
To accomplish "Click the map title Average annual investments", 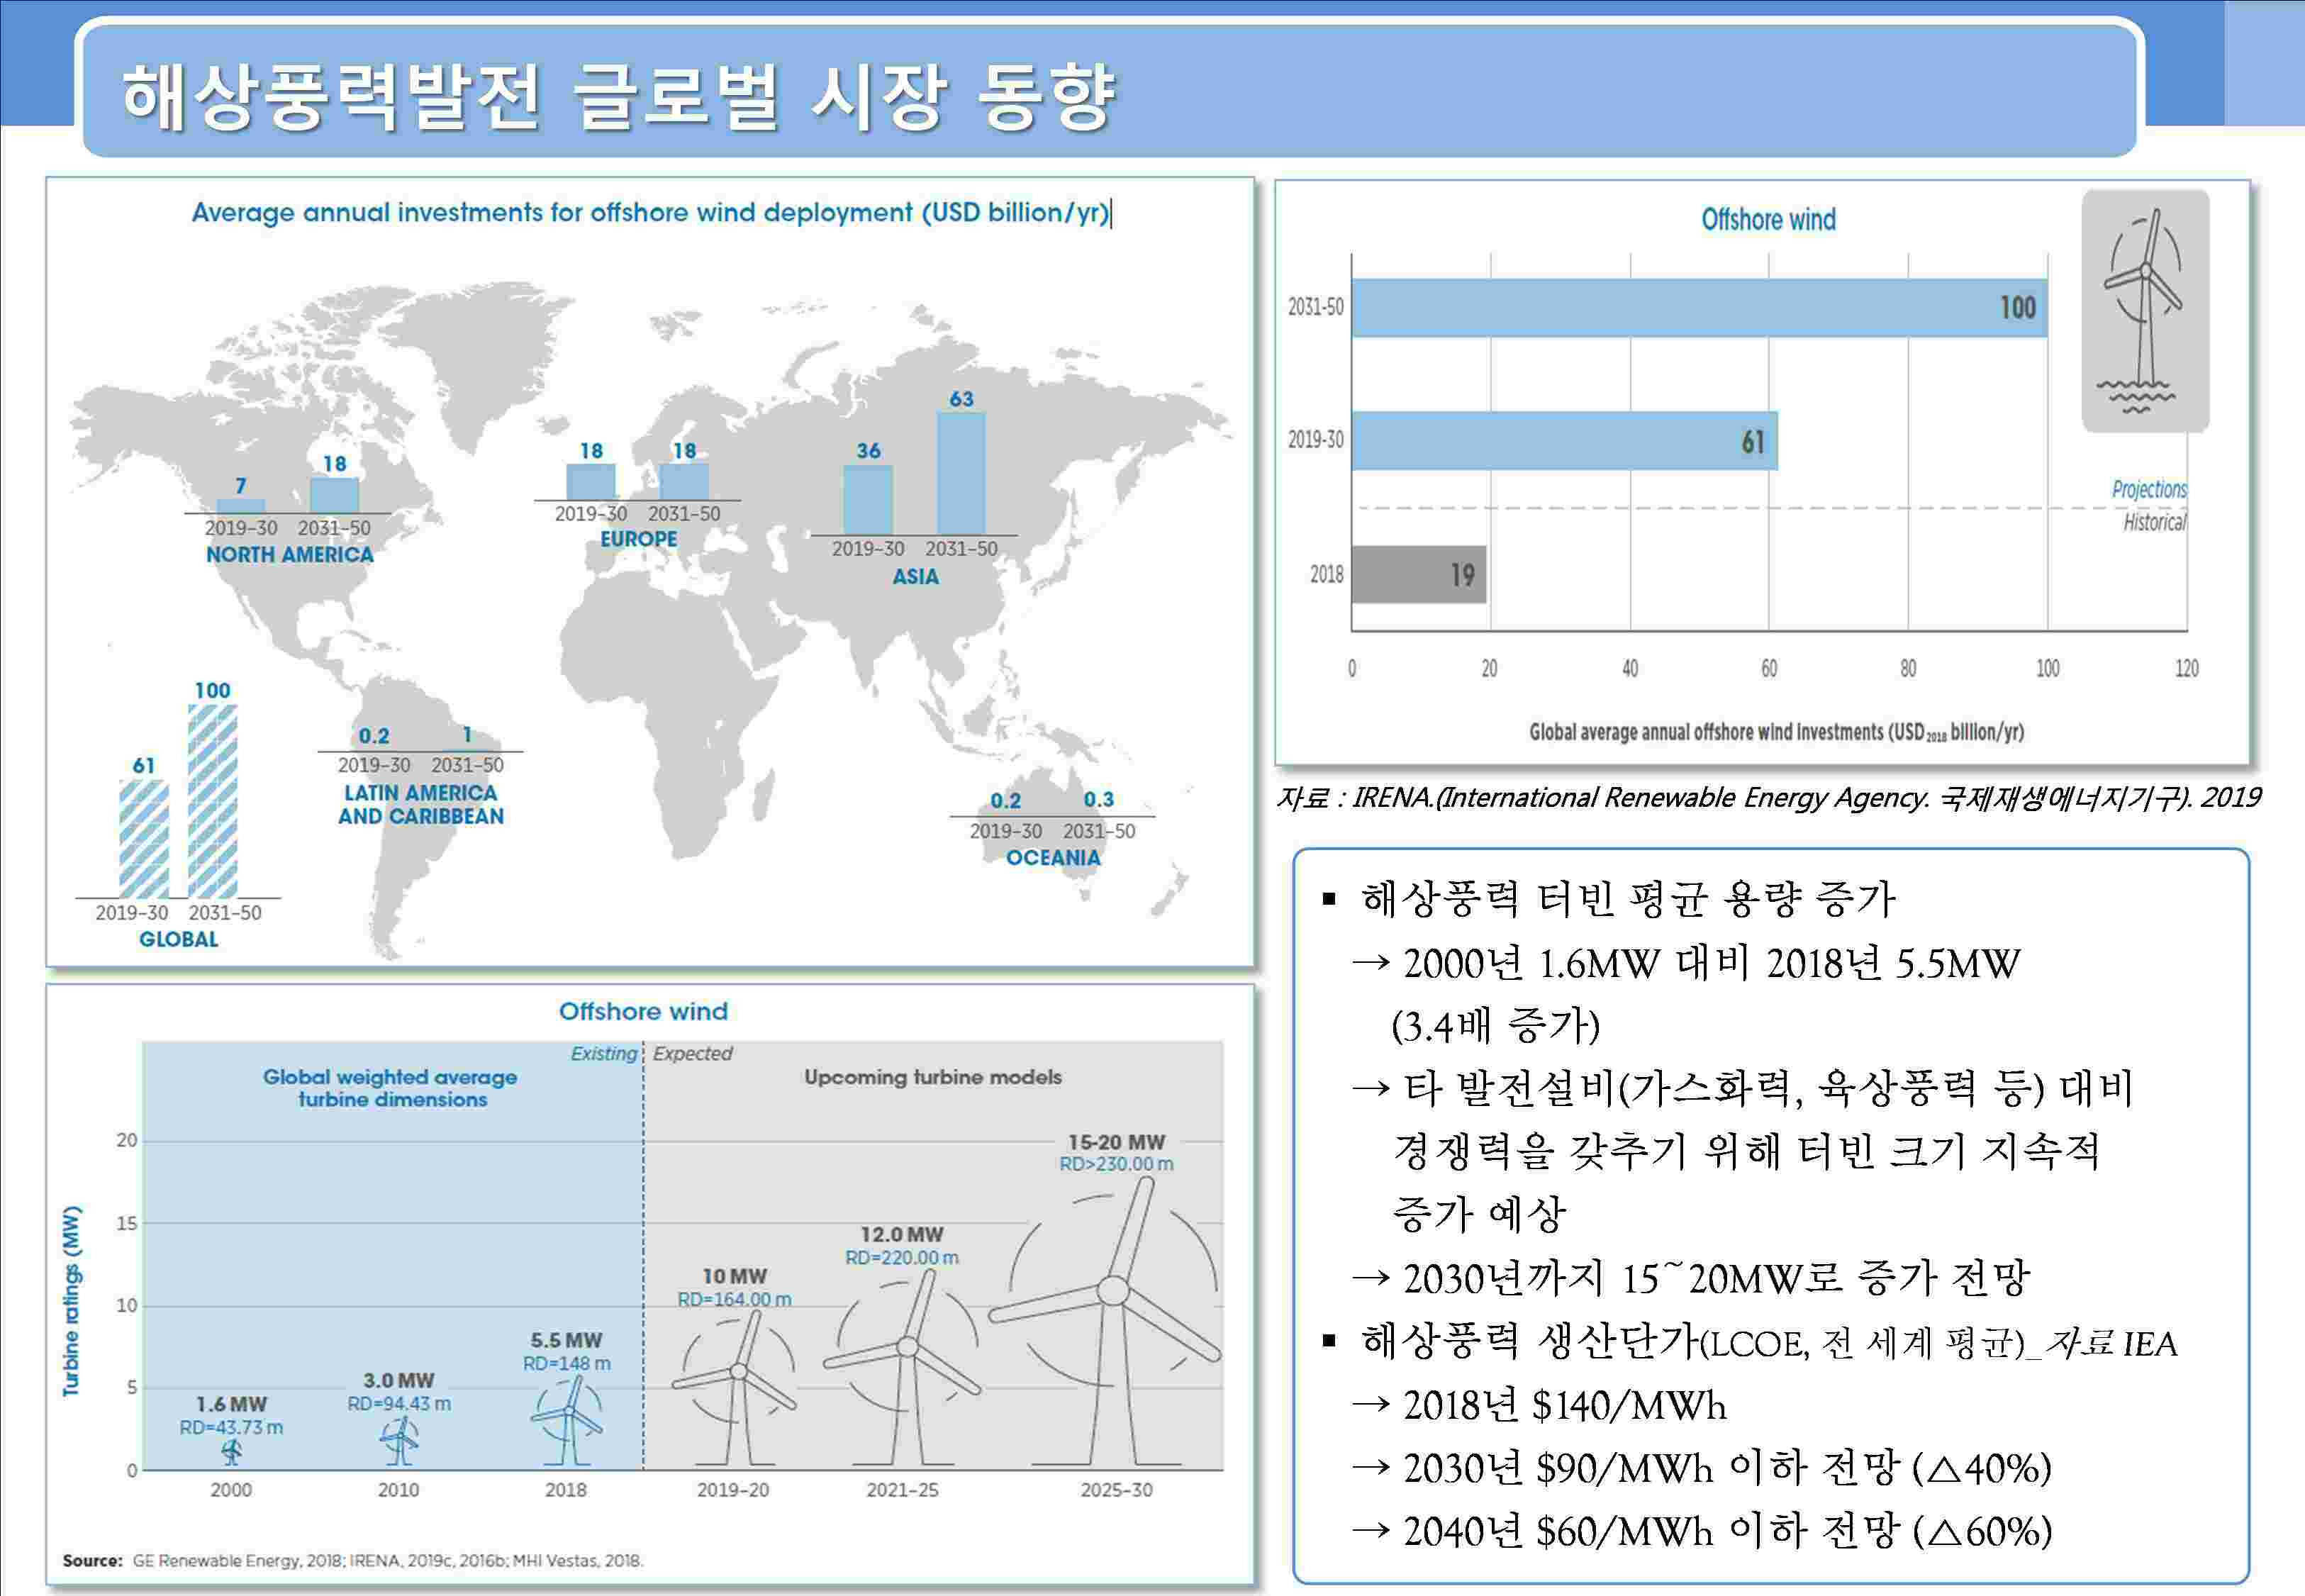I will pyautogui.click(x=650, y=213).
